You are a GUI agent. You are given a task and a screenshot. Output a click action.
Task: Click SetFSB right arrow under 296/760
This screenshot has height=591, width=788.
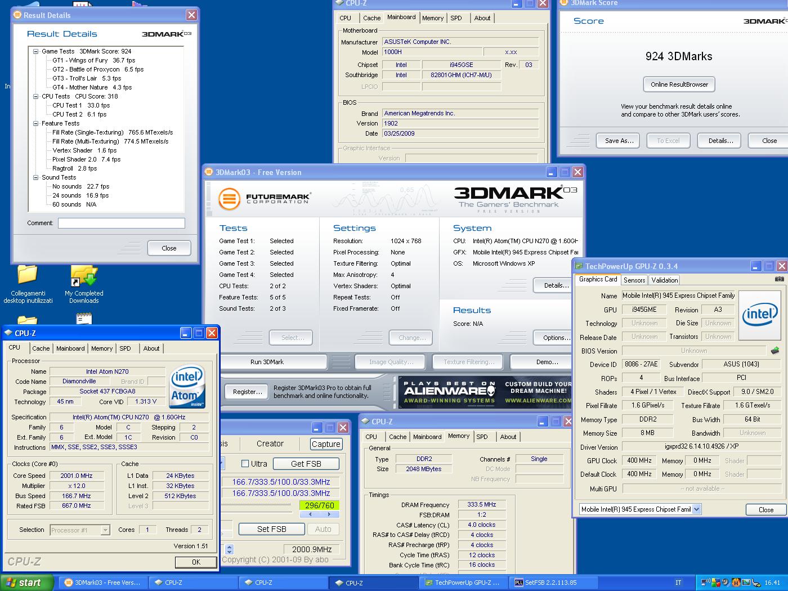329,514
